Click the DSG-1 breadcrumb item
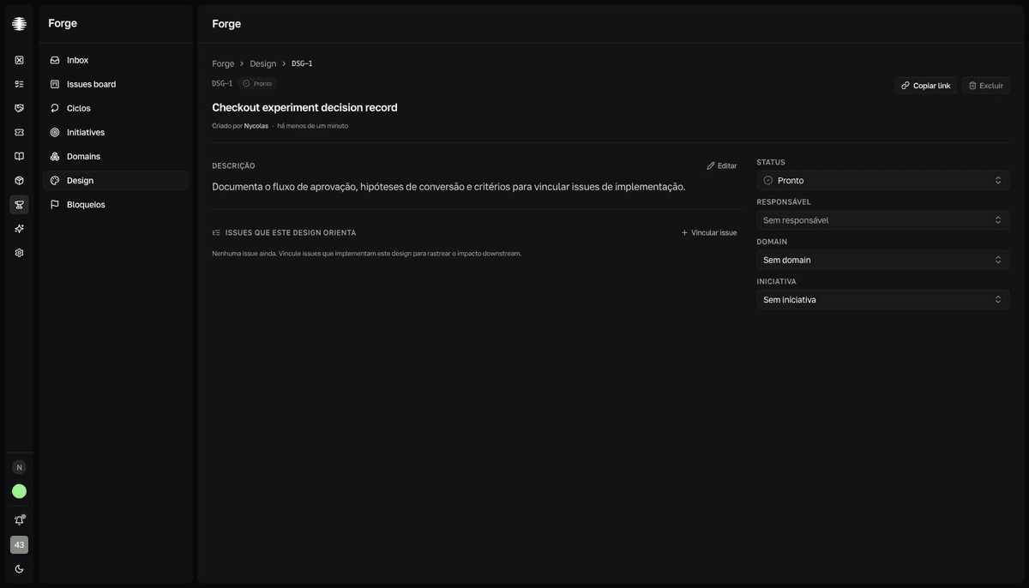The height and width of the screenshot is (588, 1029). 302,63
